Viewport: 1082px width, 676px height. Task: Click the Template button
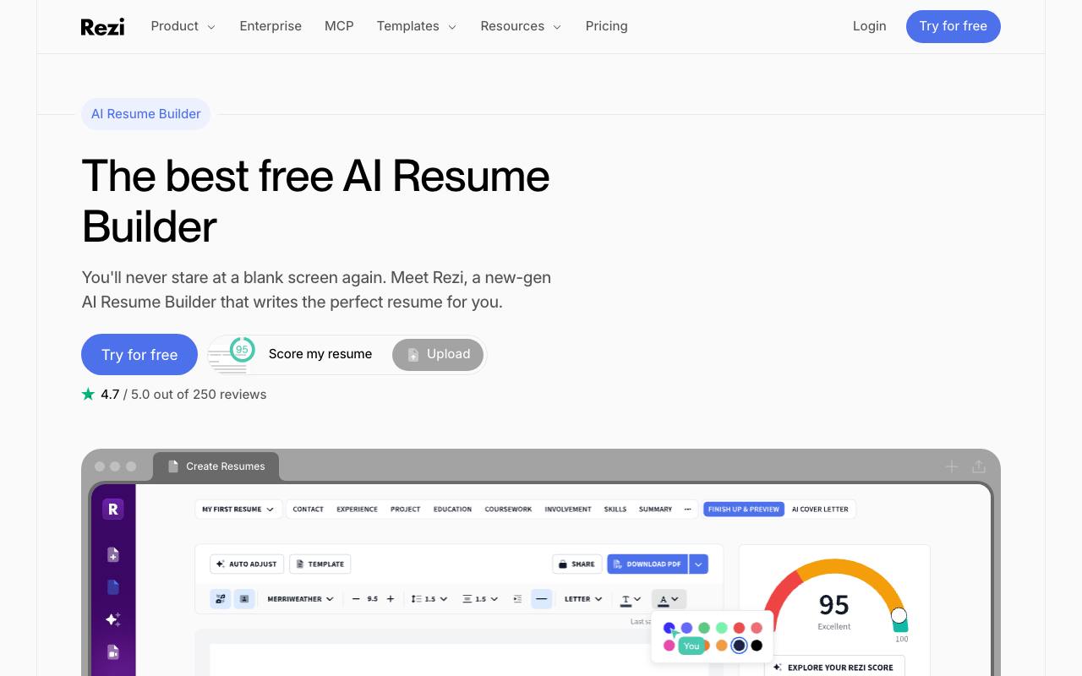tap(320, 564)
